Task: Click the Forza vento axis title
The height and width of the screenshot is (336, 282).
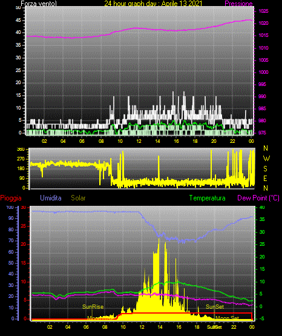Action: (39, 4)
